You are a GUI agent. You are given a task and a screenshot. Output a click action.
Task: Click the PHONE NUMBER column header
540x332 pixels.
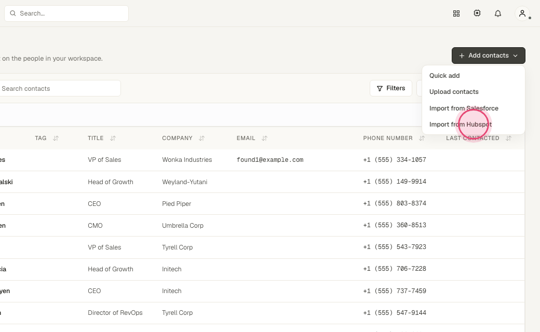coord(387,138)
